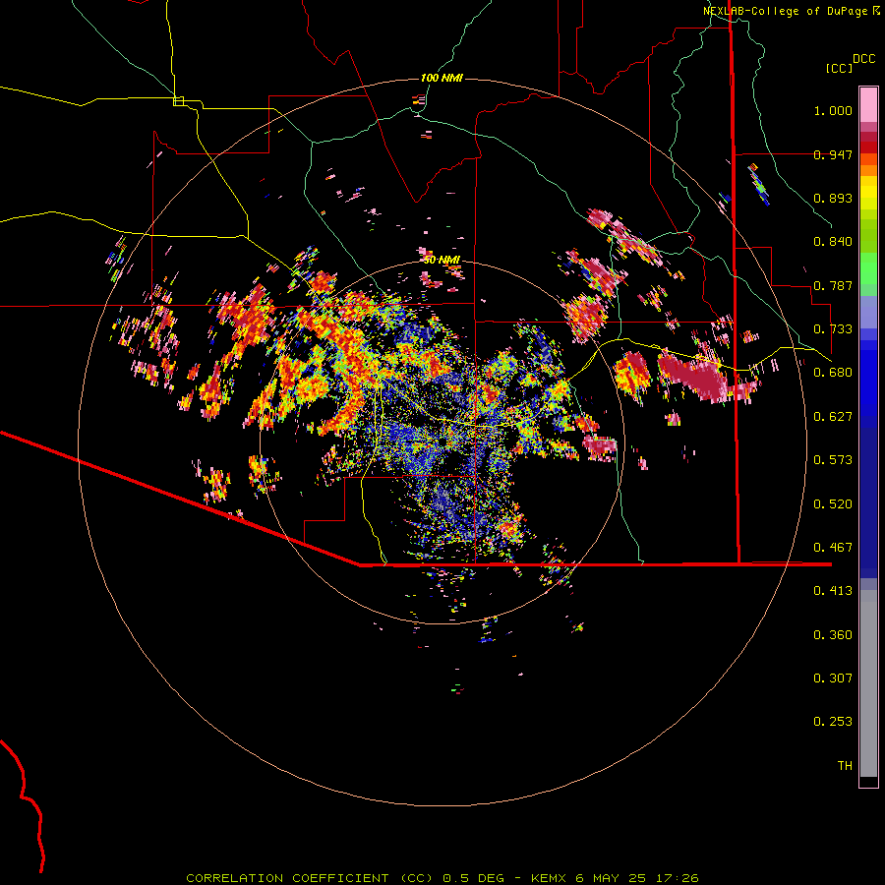The width and height of the screenshot is (885, 885).
Task: Click the 0.680 scale value
Action: 833,373
